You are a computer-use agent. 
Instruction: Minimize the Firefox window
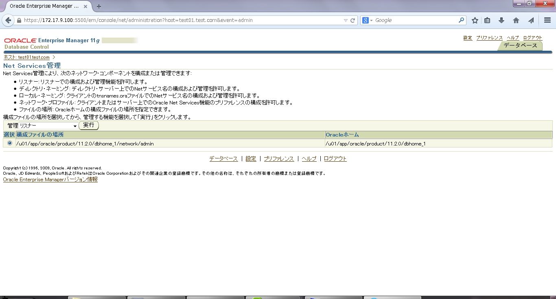click(519, 4)
